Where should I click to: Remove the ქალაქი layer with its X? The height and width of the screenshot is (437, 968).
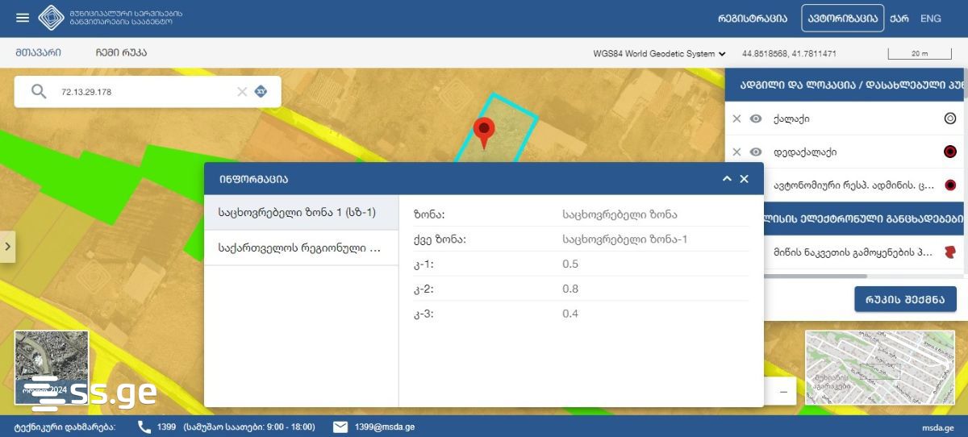click(736, 119)
